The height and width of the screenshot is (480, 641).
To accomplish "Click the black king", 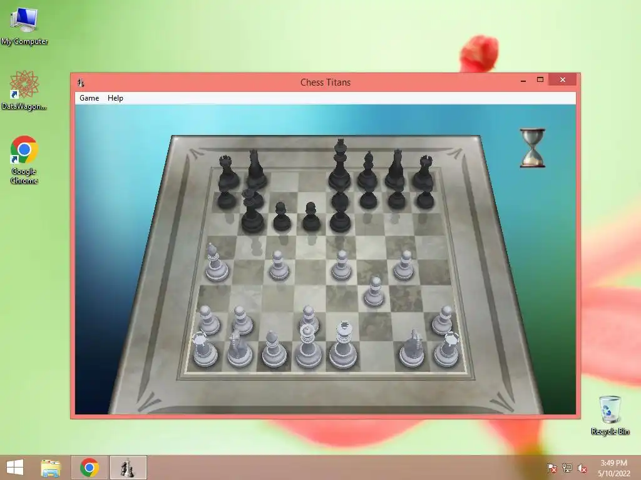I will pos(340,165).
